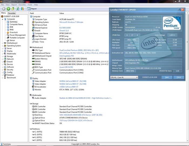Open the Report toolbar button
189x146 pixels.
click(32, 9)
